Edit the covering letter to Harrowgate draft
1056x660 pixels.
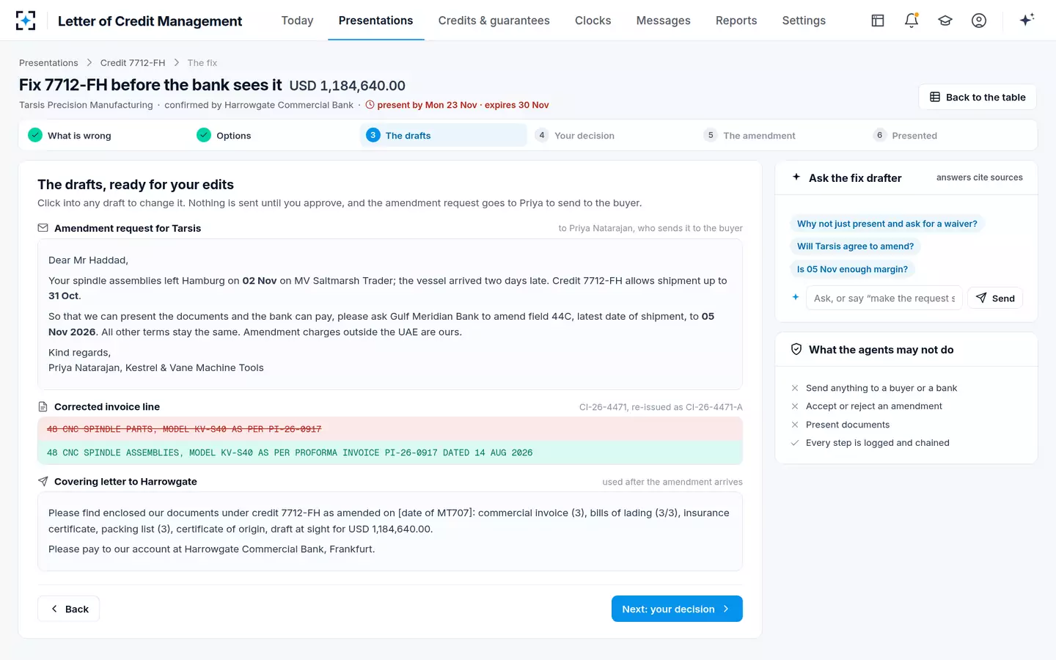[x=390, y=531]
